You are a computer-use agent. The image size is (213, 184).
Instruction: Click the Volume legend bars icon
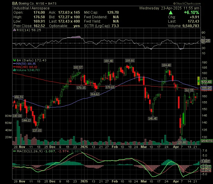click(x=14, y=70)
